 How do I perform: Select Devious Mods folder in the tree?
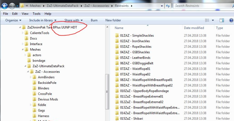tap(48, 99)
